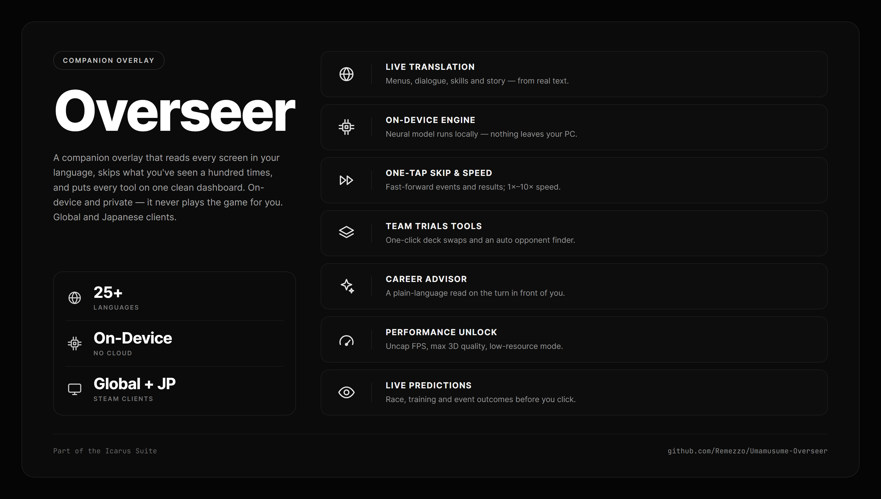Click the text 'Uncap FPS, max 3D quality, low-resource mode.'
881x499 pixels.
[474, 346]
